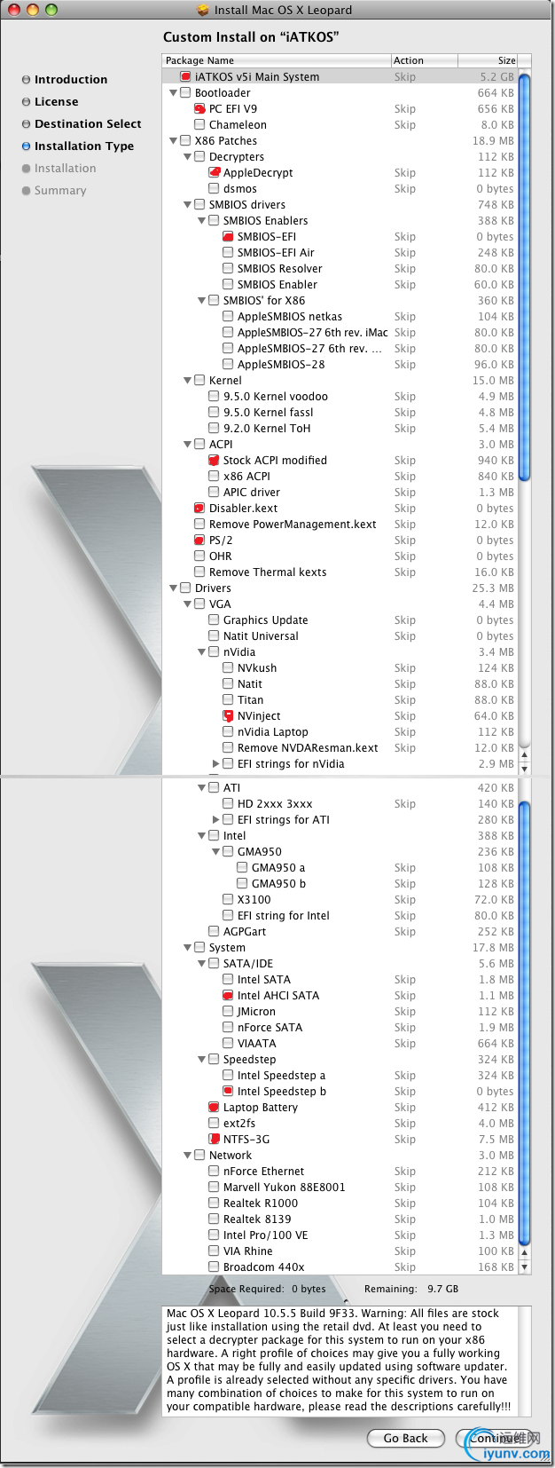Collapse the SMBIOS Enablers subgroup
Viewport: 555px width, 1468px height.
coord(201,221)
